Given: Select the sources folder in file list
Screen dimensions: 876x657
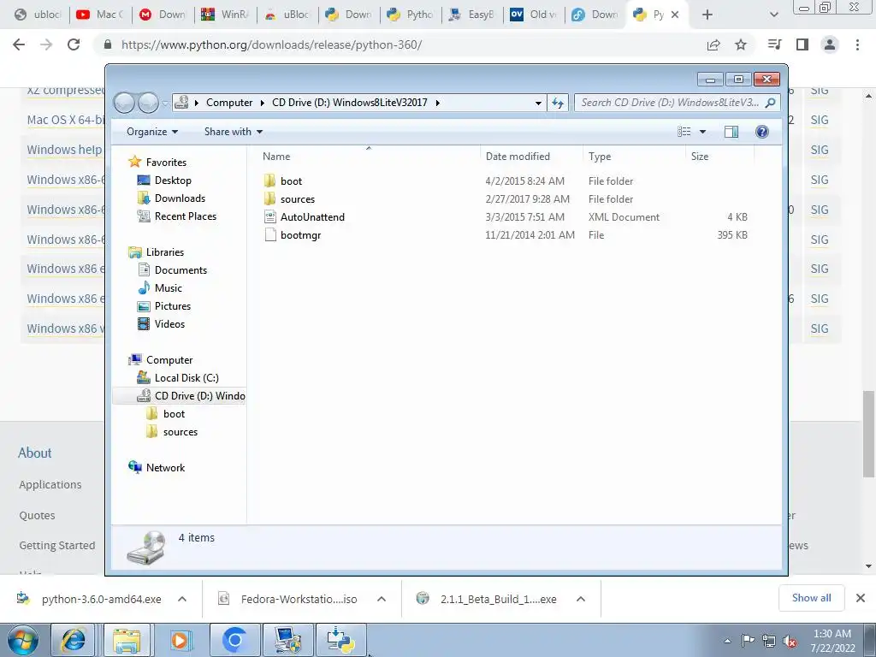Looking at the screenshot, I should point(297,198).
